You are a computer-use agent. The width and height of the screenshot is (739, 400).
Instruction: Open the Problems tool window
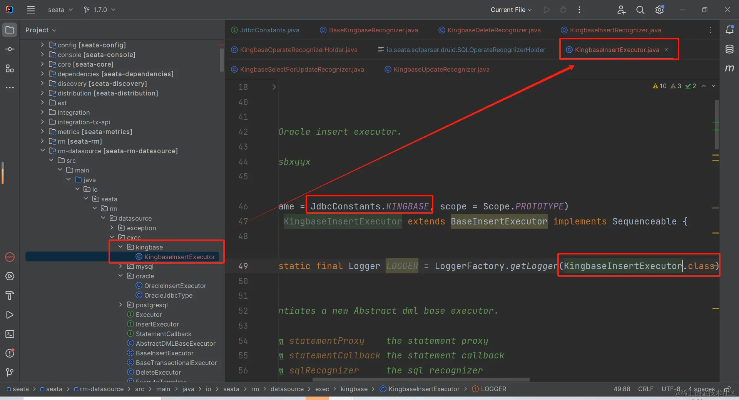pos(10,353)
